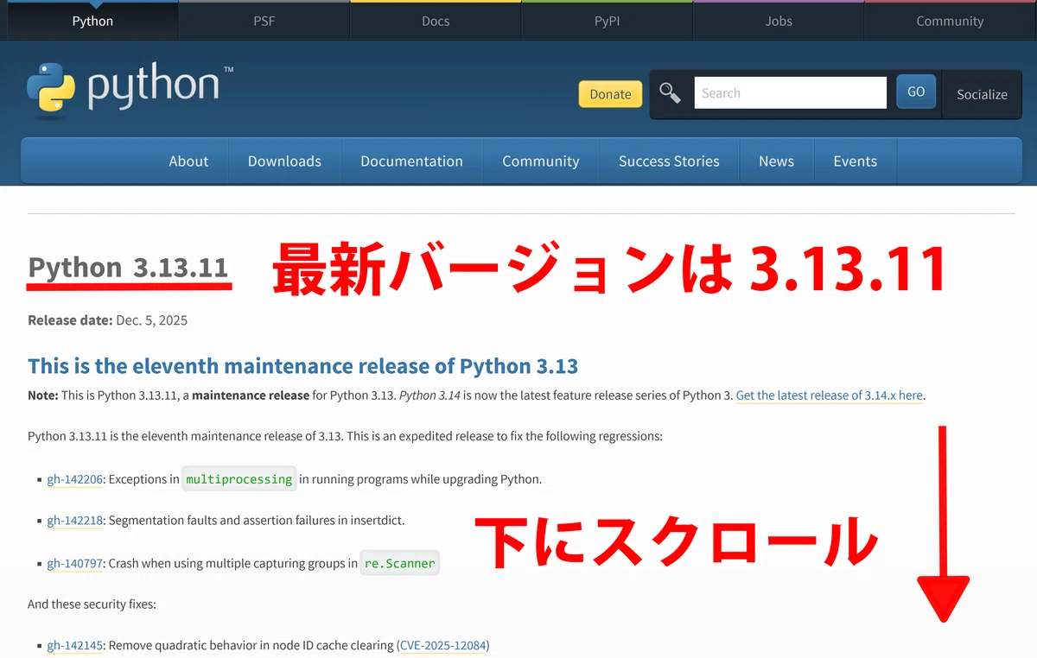
Task: Open Community in the main navigation bar
Action: click(541, 161)
